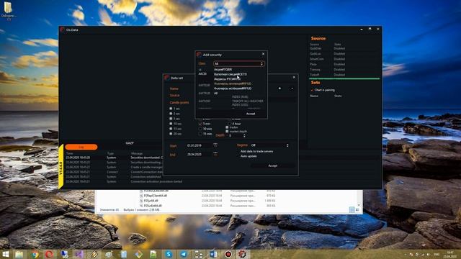Screen dimensions: 461x259
Task: Click Accept in Add security dialog
Action: (251, 114)
